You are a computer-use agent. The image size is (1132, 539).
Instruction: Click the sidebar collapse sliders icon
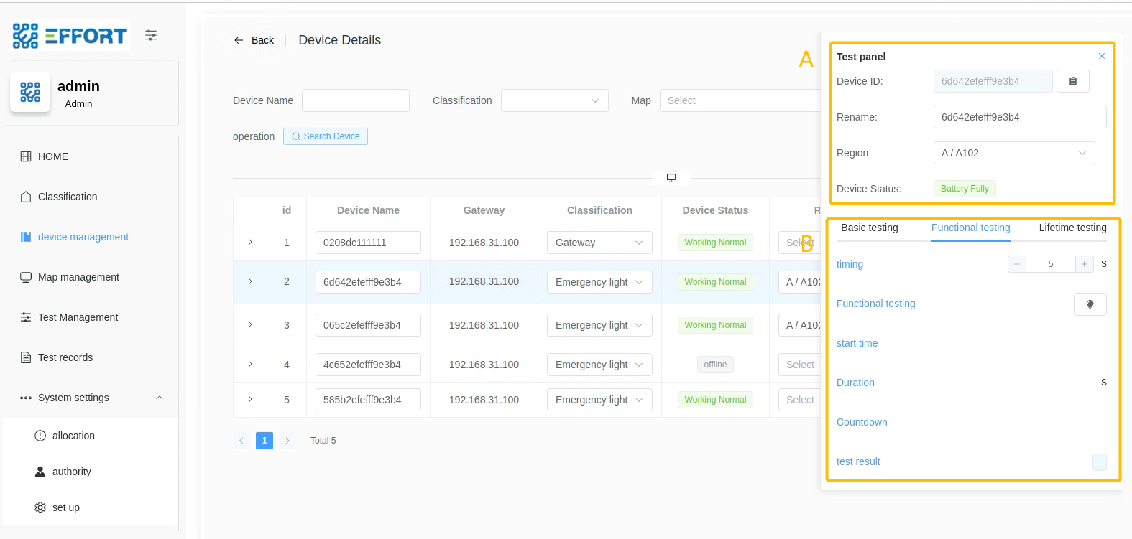(151, 35)
